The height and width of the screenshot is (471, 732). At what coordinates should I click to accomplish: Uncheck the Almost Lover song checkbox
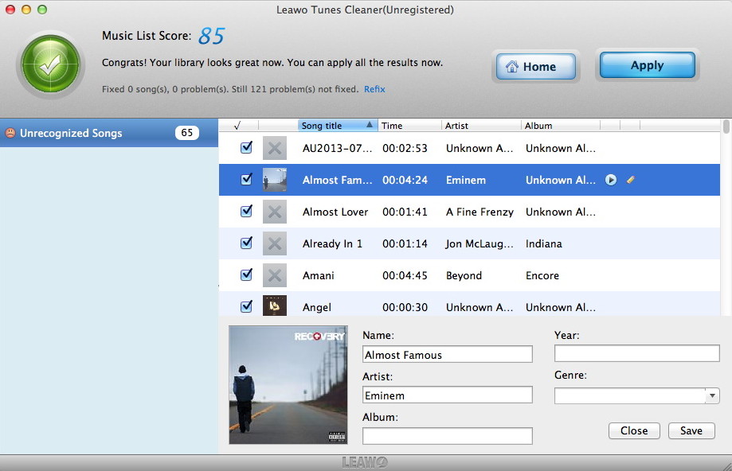(246, 211)
